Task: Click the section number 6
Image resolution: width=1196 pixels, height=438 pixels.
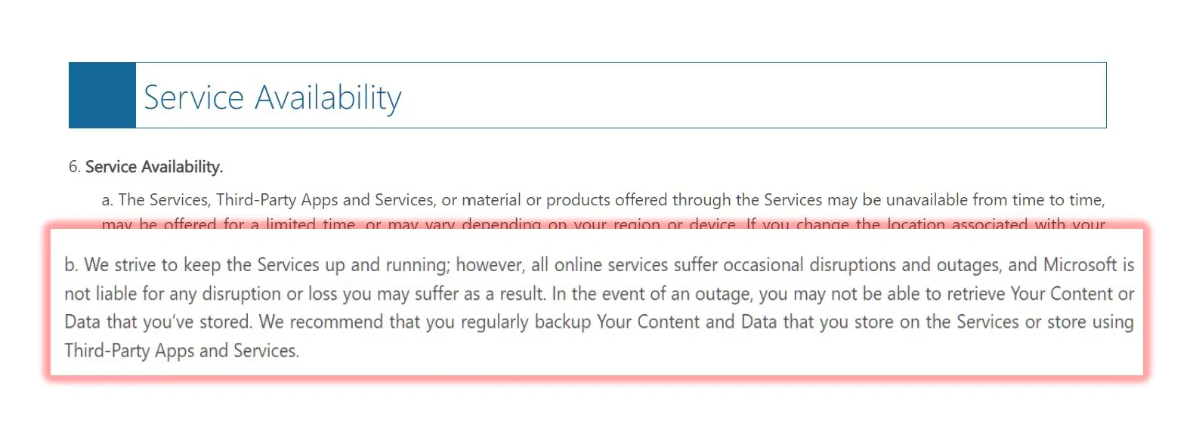Action: [x=74, y=167]
